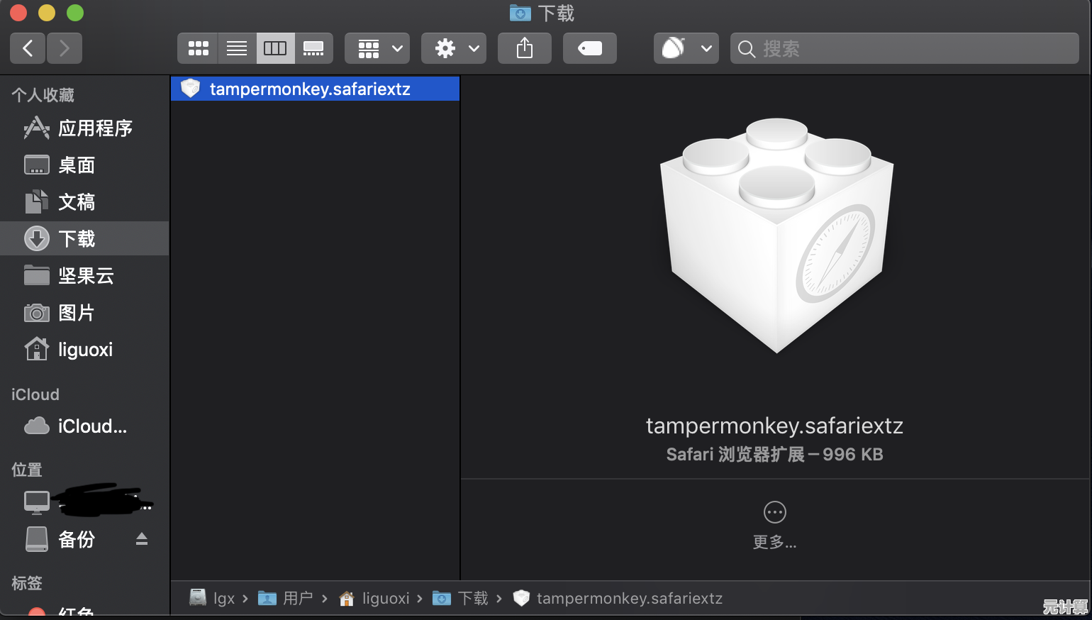Go forward with the right arrow button

coord(65,48)
